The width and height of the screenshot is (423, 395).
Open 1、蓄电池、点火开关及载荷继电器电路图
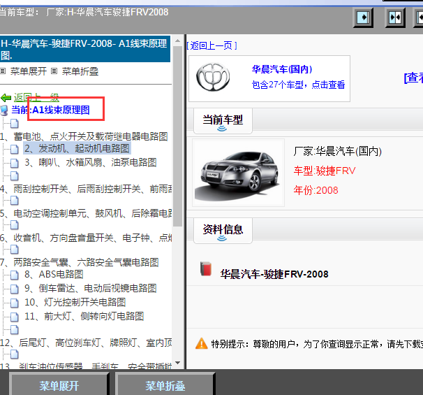[84, 136]
